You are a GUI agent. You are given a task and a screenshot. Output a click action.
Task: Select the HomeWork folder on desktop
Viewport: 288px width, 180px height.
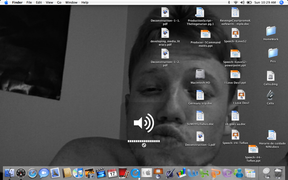click(x=271, y=31)
